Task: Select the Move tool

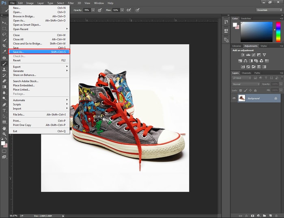Action: tap(4, 23)
